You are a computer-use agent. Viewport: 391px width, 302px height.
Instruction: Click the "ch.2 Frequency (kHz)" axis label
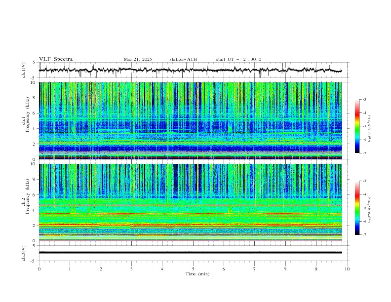[x=26, y=196]
